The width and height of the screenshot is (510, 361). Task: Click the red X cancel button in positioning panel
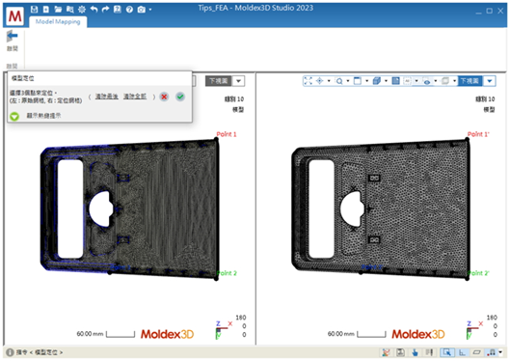164,97
